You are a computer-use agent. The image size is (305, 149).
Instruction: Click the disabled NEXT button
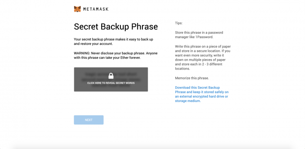[x=89, y=120]
